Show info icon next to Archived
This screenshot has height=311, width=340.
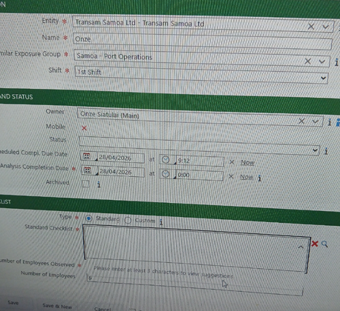(x=99, y=184)
